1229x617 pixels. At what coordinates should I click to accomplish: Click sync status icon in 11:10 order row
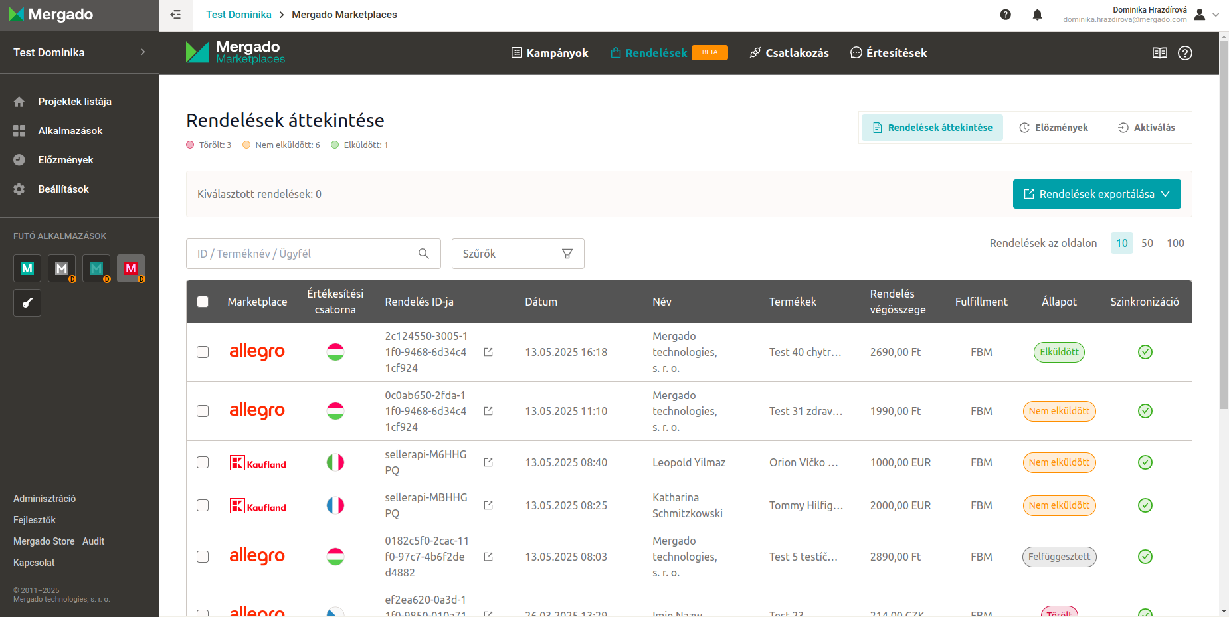tap(1145, 411)
